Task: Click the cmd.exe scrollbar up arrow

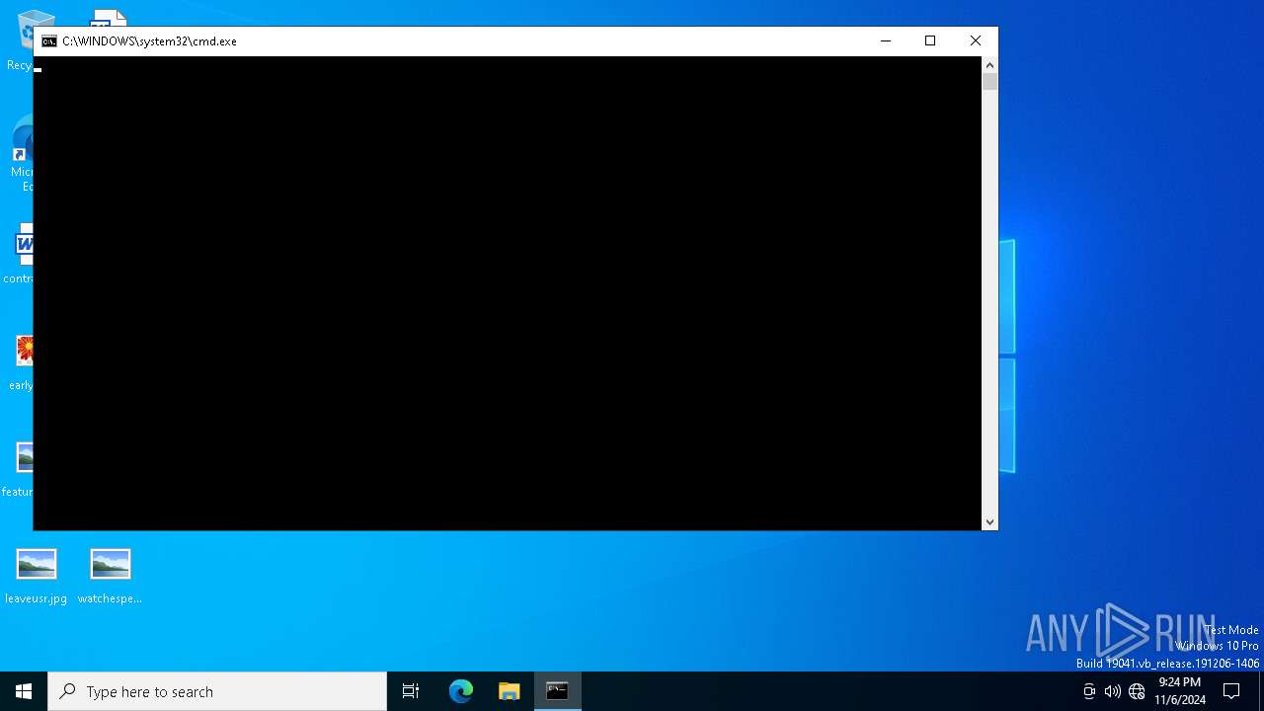Action: tap(989, 64)
